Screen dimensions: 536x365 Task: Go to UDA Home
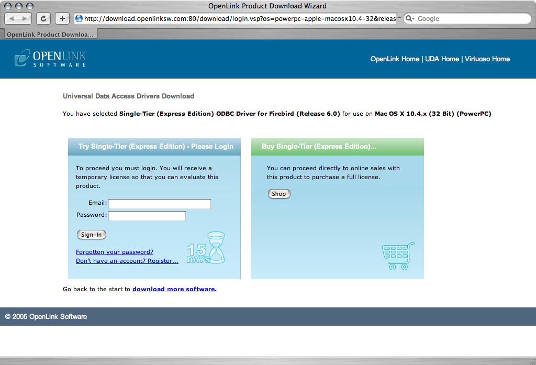(x=442, y=59)
